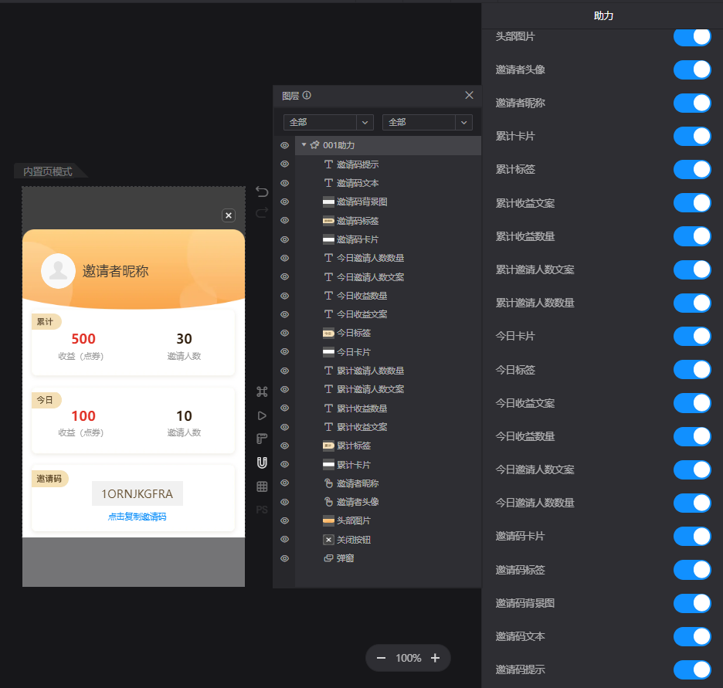Image resolution: width=723 pixels, height=688 pixels.
Task: Toggle the 头部图片 switch off
Action: (x=692, y=36)
